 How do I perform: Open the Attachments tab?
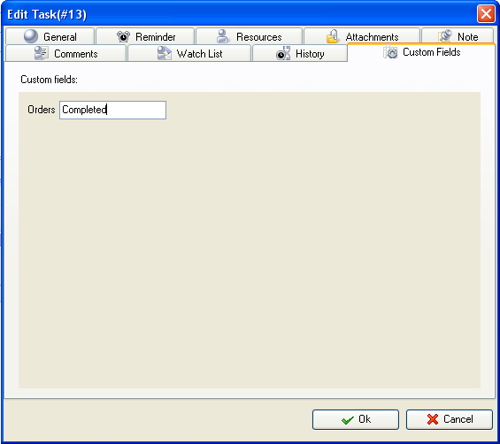coord(362,36)
